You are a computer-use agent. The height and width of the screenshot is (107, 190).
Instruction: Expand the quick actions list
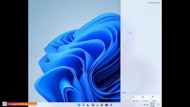click(124, 92)
